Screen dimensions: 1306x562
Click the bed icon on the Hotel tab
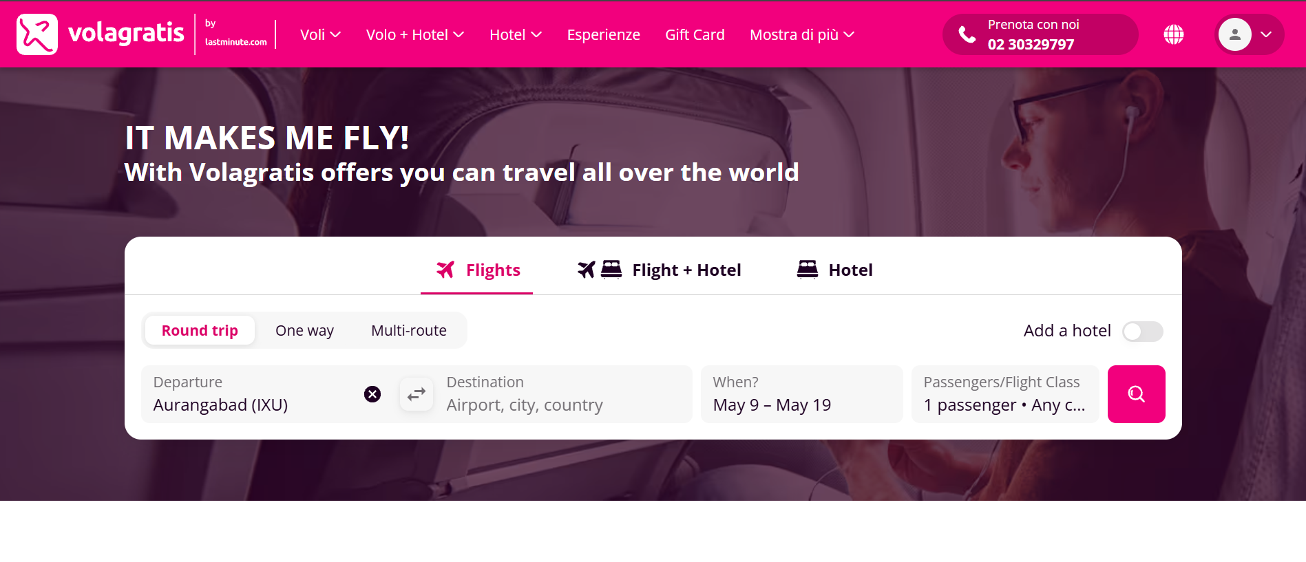808,270
